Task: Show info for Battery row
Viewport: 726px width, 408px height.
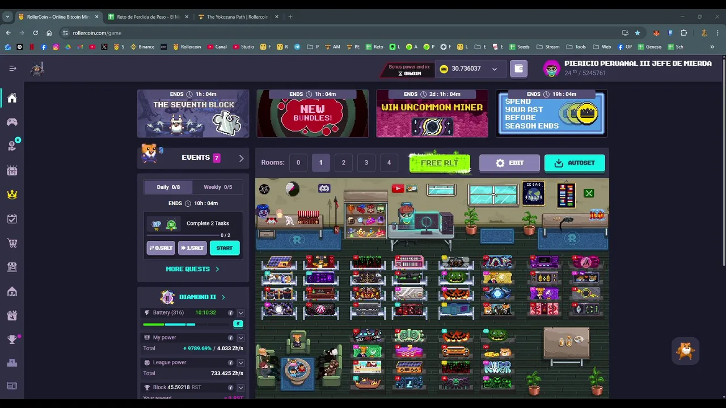Action: [230, 313]
